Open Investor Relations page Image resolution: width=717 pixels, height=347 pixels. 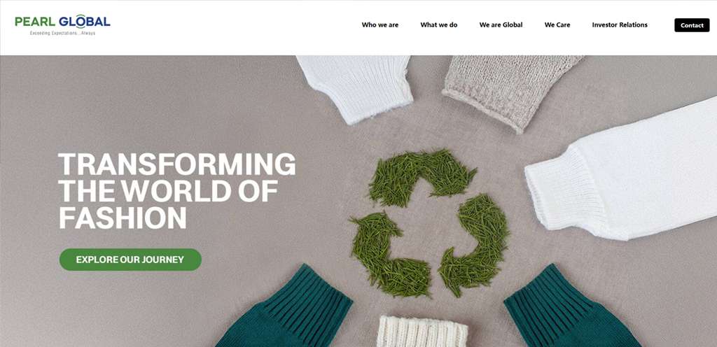(x=620, y=25)
